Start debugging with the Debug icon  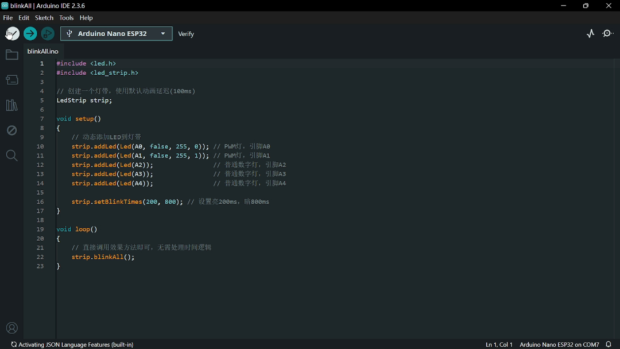point(48,34)
